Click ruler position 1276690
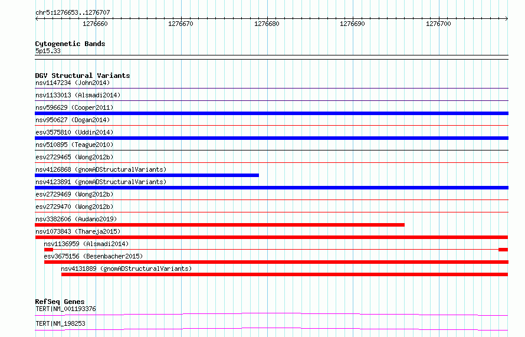This screenshot has width=525, height=337. (352, 24)
